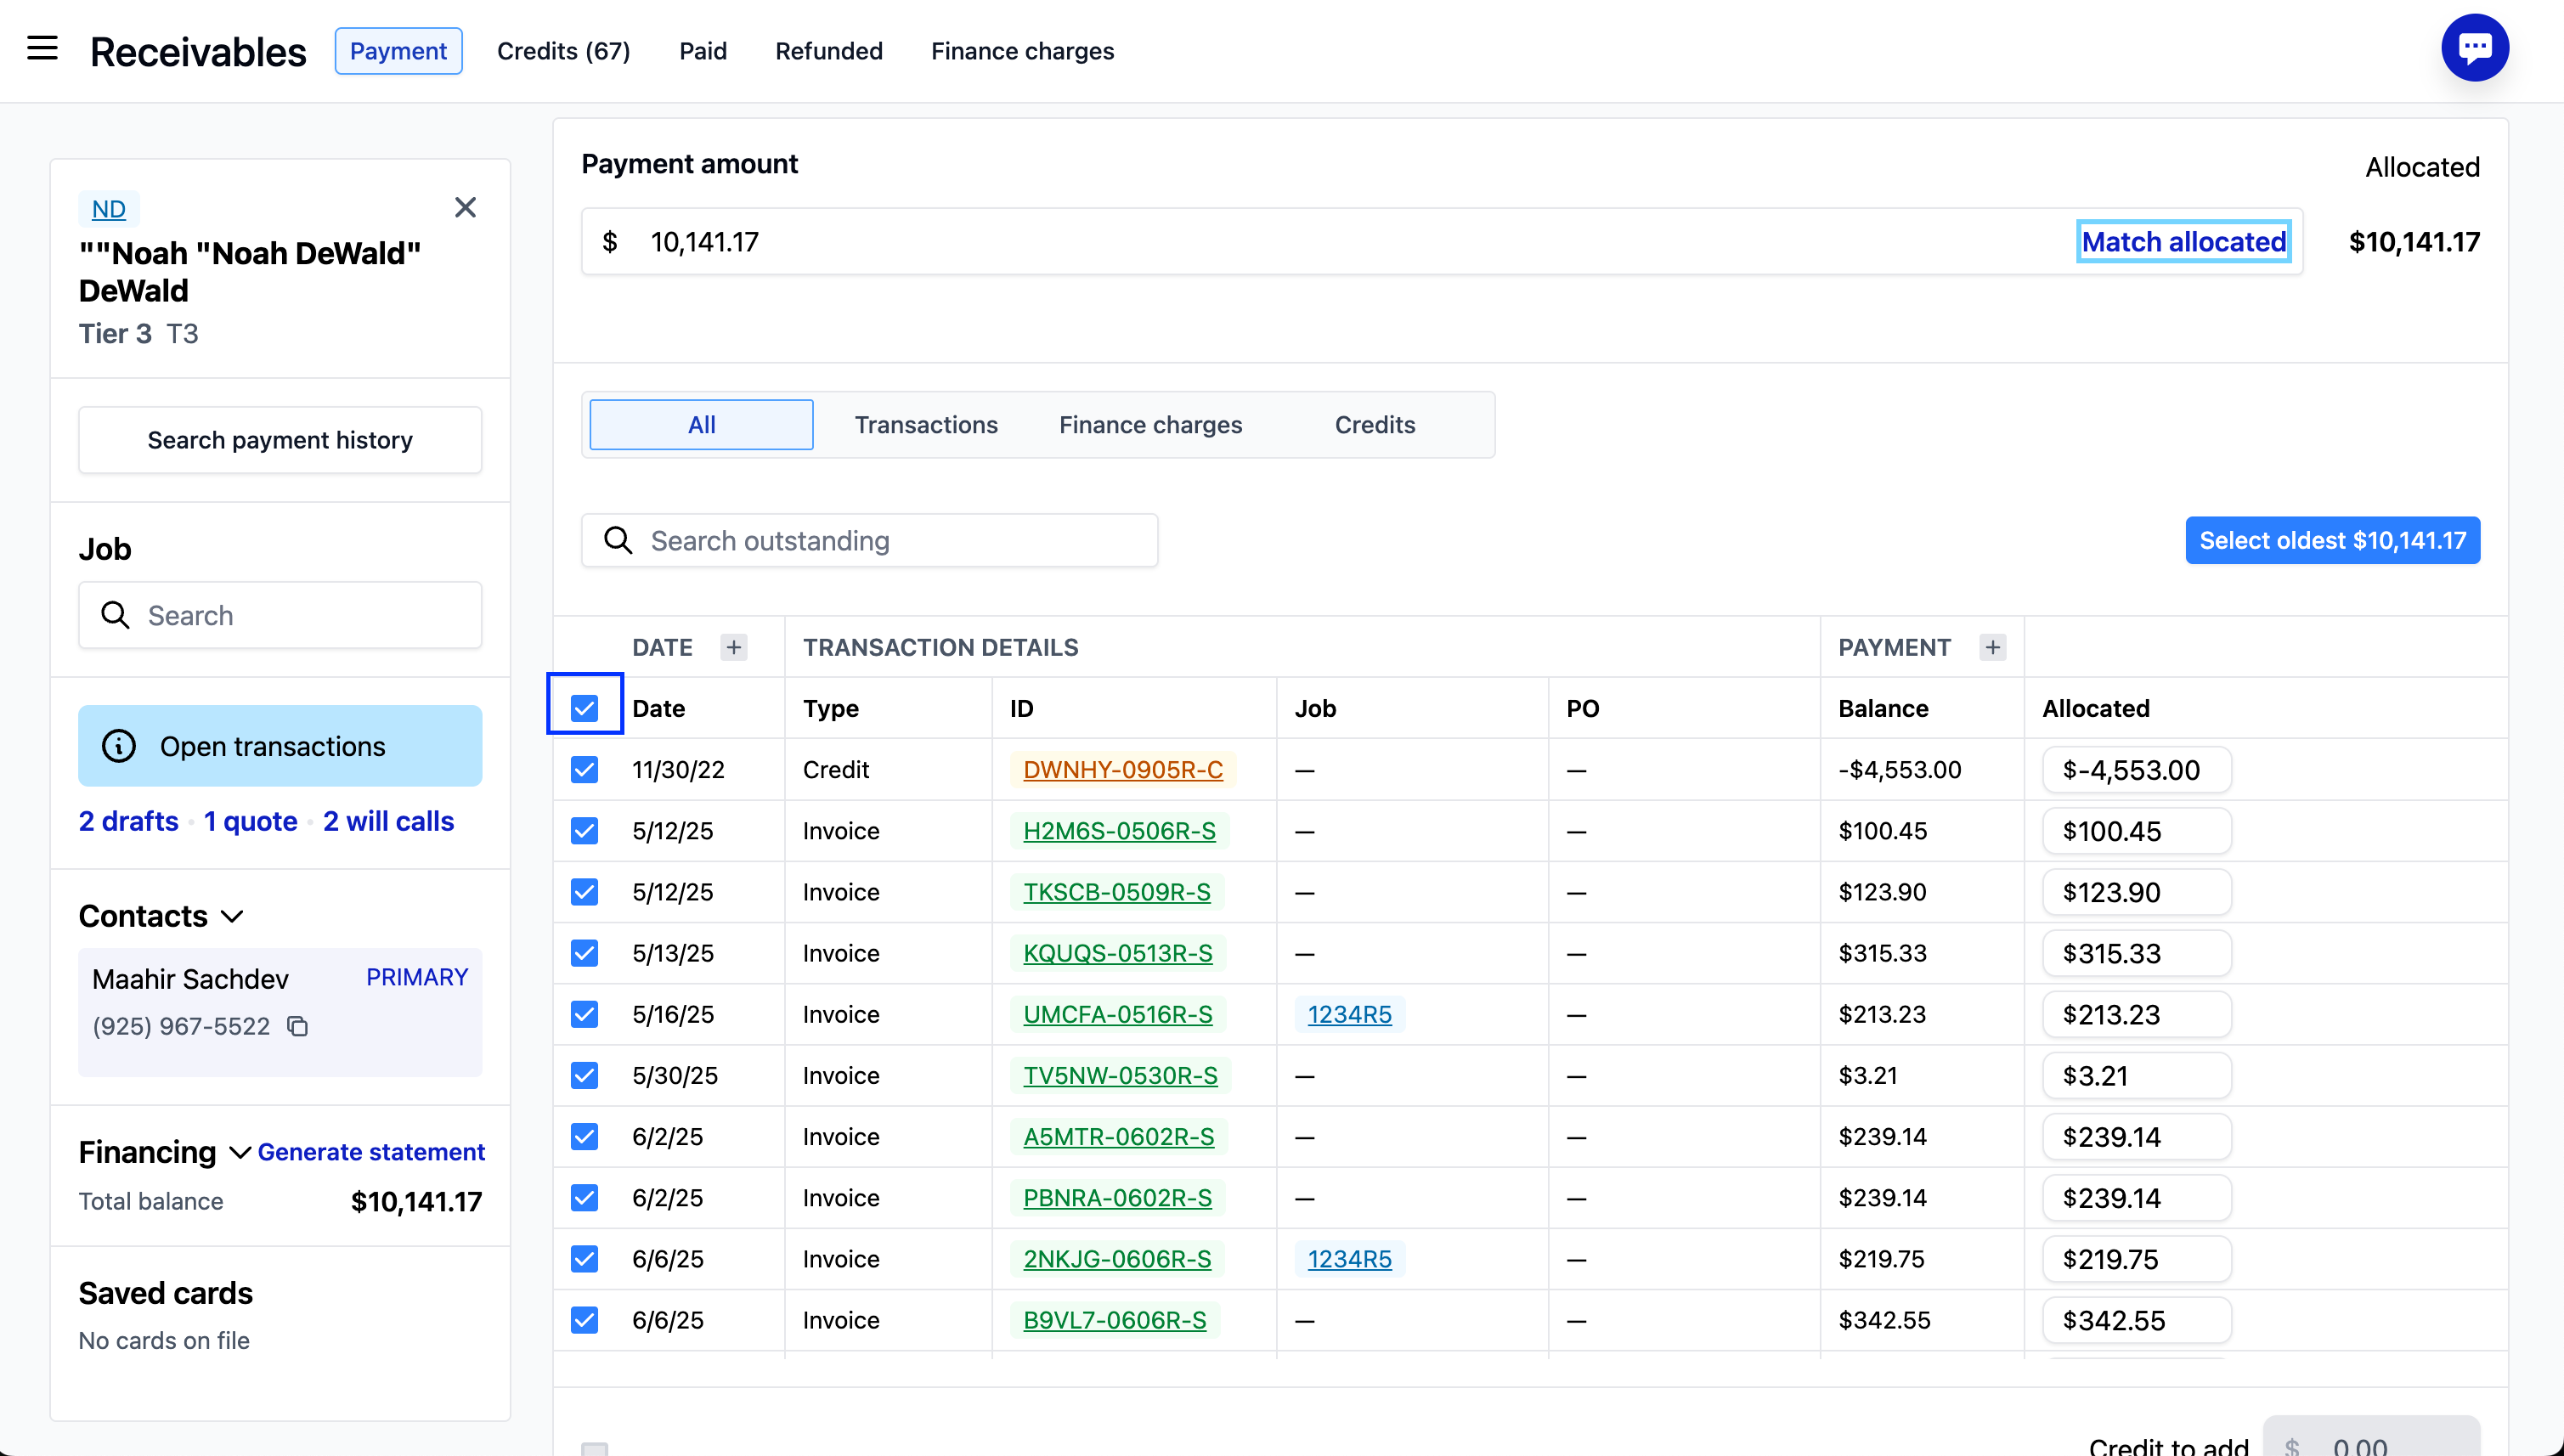Click the info icon in Open transactions

[119, 746]
